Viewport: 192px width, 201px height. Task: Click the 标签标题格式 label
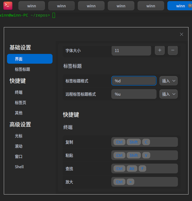(77, 81)
